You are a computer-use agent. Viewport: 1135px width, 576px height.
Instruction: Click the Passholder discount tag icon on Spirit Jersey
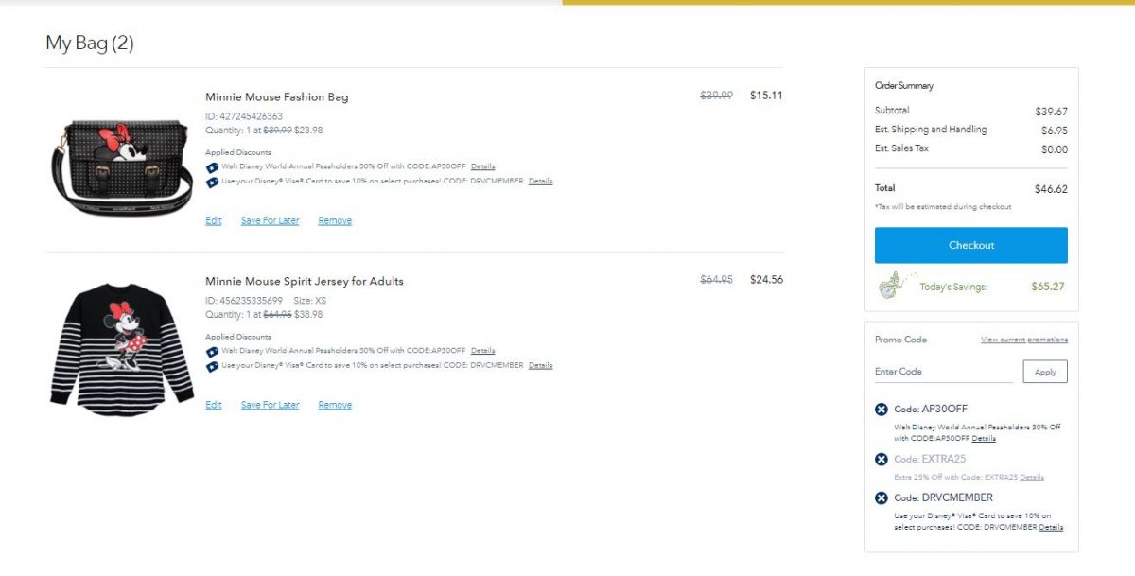(212, 350)
